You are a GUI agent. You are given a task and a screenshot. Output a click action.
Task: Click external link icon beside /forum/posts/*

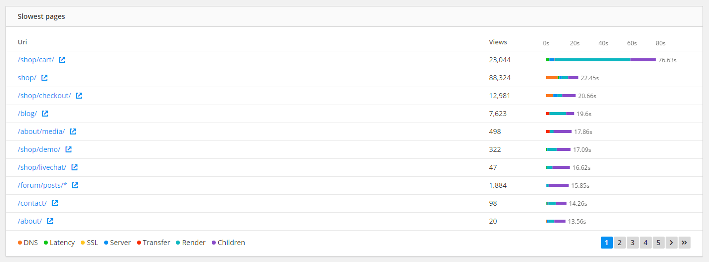click(75, 185)
